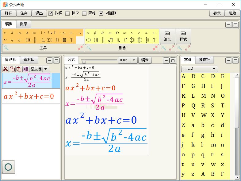Open the normal character style dropdown
The height and width of the screenshot is (181, 241).
coord(214,69)
